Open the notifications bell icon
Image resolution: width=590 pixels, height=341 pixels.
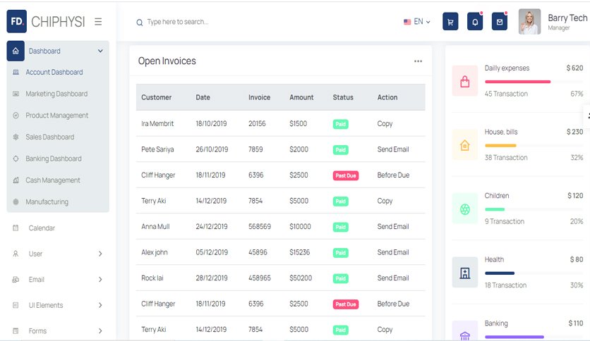pyautogui.click(x=475, y=22)
